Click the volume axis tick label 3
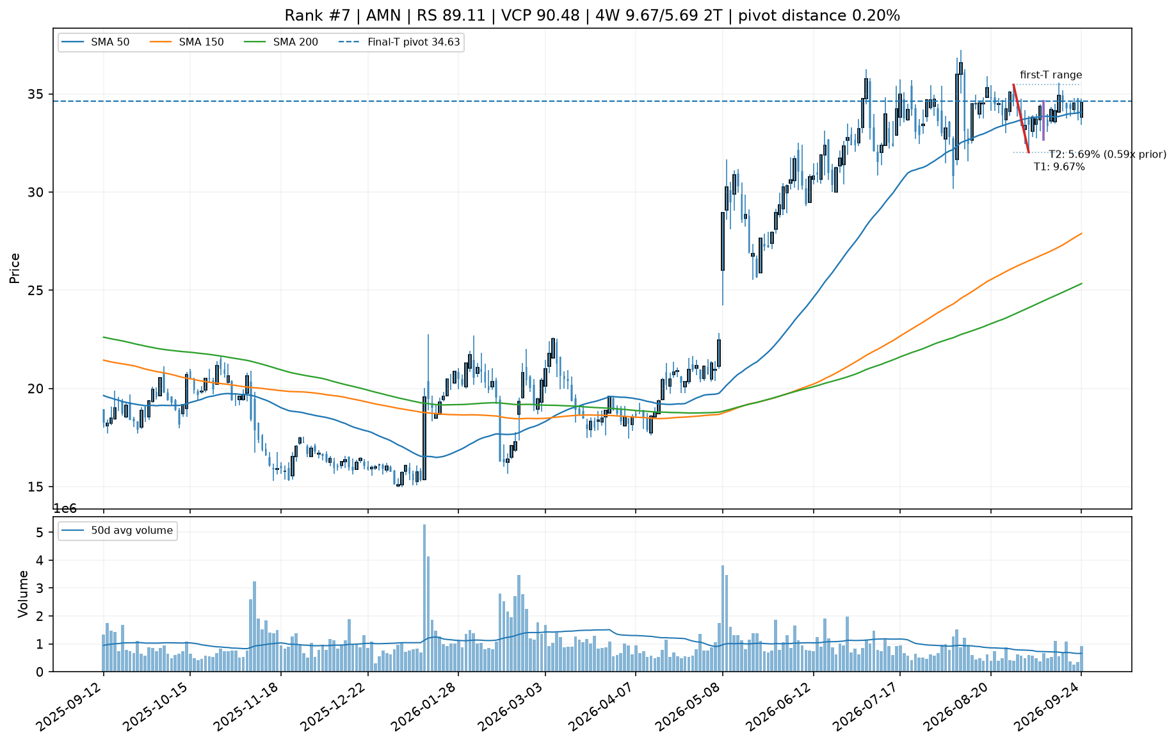Viewport: 1176px width, 744px height. tap(40, 588)
